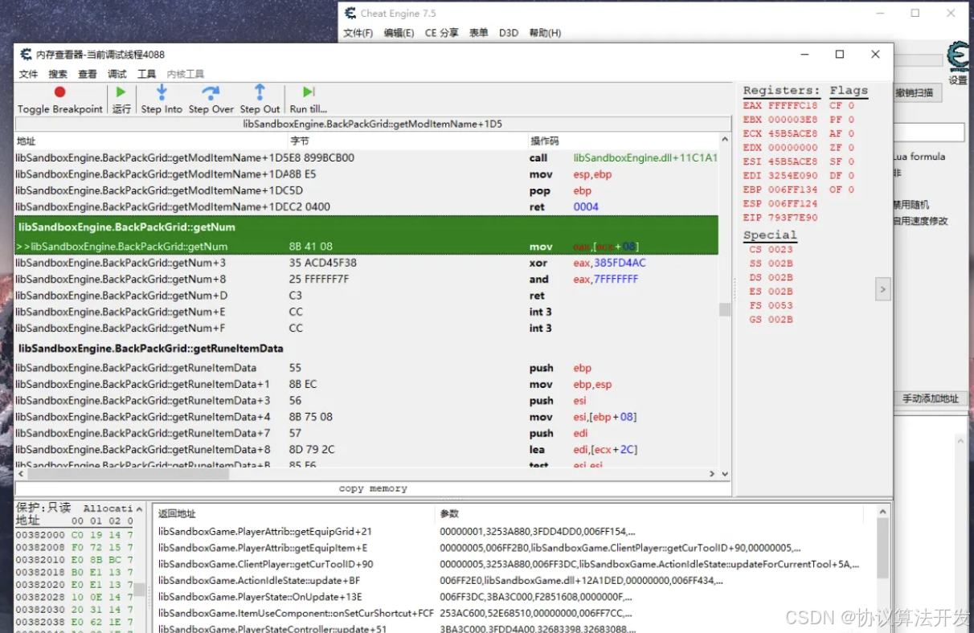Click the 字节 column header
The image size is (974, 633).
(x=407, y=141)
